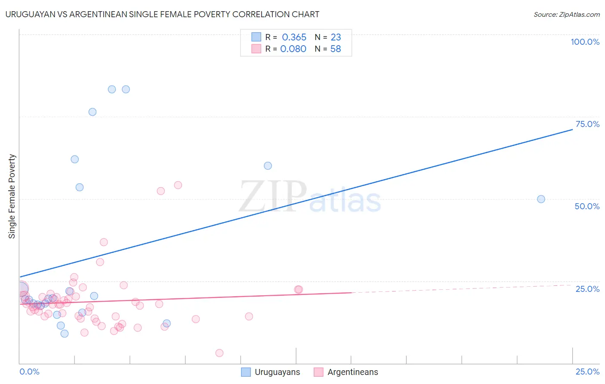Click the chart title text
The height and width of the screenshot is (384, 605).
coord(162,14)
